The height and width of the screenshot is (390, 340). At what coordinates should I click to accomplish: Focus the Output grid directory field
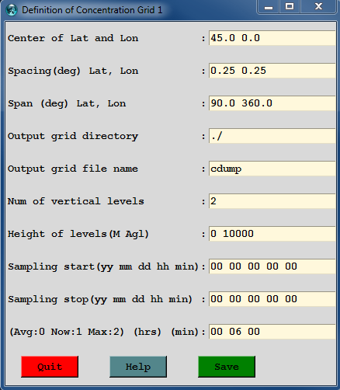click(x=272, y=136)
